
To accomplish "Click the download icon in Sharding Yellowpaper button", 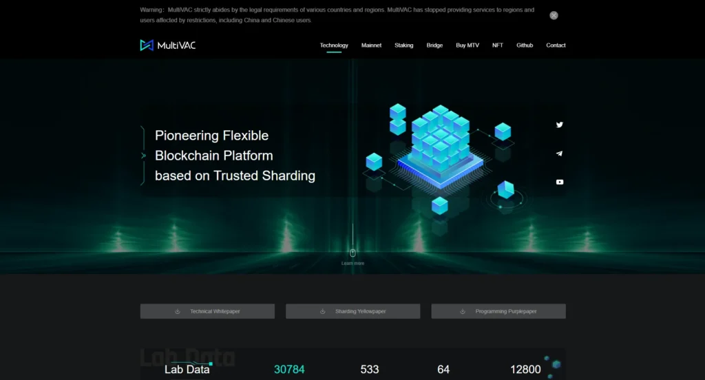I will pyautogui.click(x=323, y=311).
